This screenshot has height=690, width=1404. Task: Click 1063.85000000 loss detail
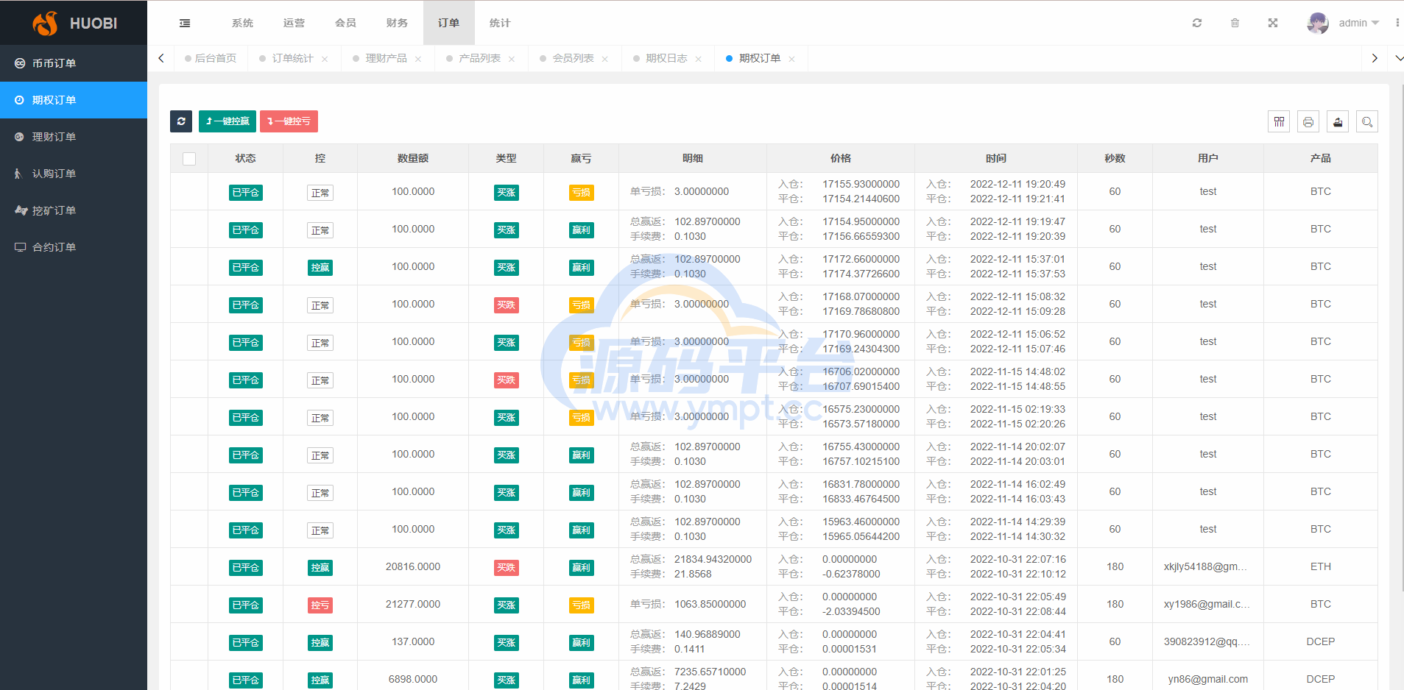pyautogui.click(x=710, y=604)
